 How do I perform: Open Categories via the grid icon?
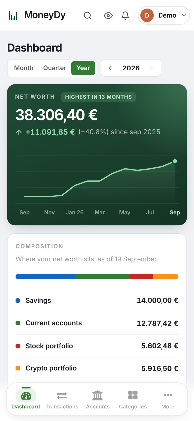pos(133,395)
